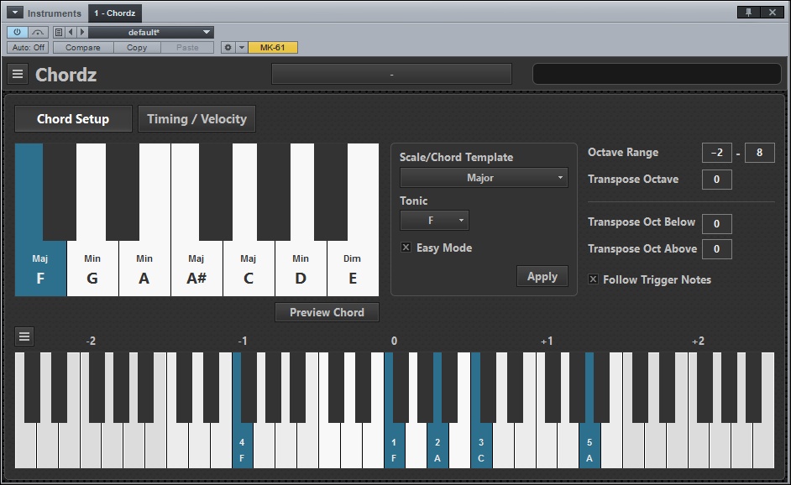Click the Octave Range upper value 8
Image resolution: width=791 pixels, height=485 pixels.
(759, 152)
